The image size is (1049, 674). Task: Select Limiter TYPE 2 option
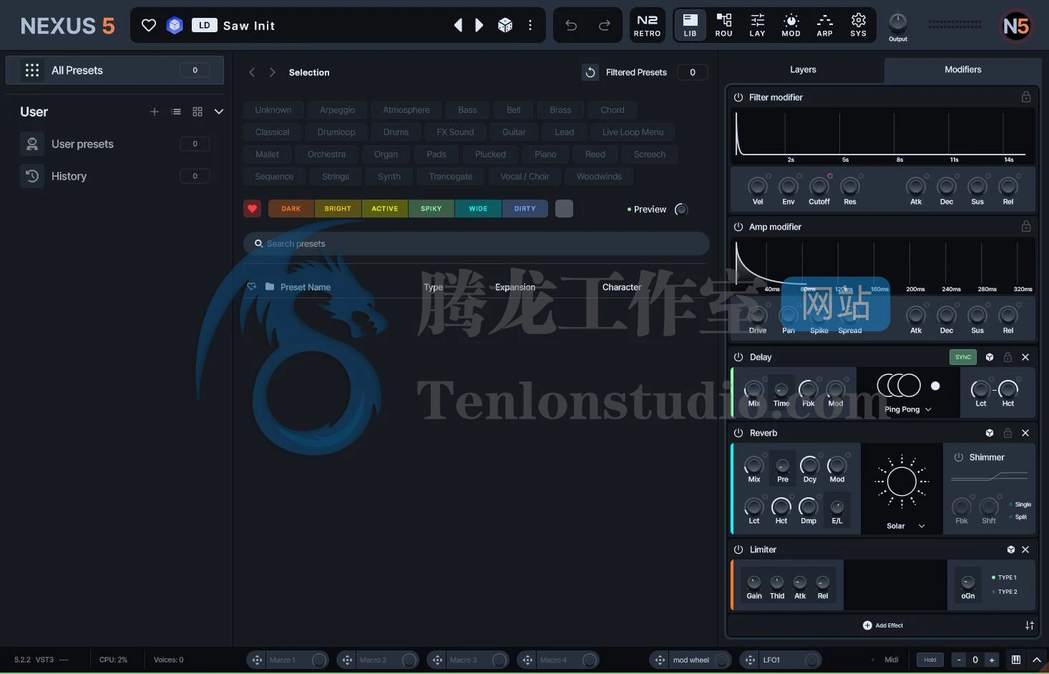pyautogui.click(x=1005, y=592)
